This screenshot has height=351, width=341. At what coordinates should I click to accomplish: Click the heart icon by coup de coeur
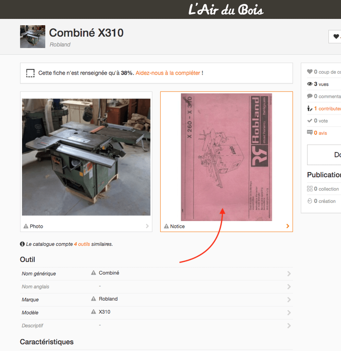(x=310, y=72)
